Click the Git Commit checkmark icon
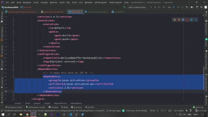The height and width of the screenshot is (117, 208). (178, 7)
